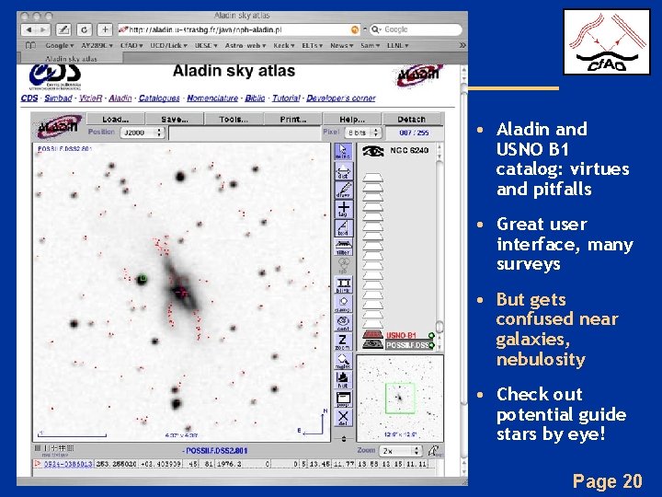Viewport: 662px width, 497px height.
Task: Click the zoom overview thumbnail panel
Action: tap(400, 399)
